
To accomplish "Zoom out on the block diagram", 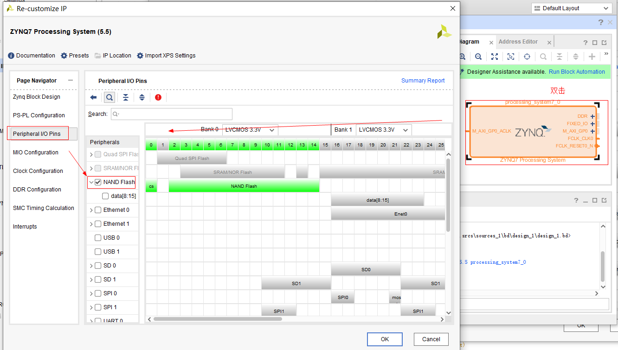I will [x=478, y=57].
